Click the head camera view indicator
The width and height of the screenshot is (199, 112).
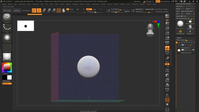click(150, 30)
